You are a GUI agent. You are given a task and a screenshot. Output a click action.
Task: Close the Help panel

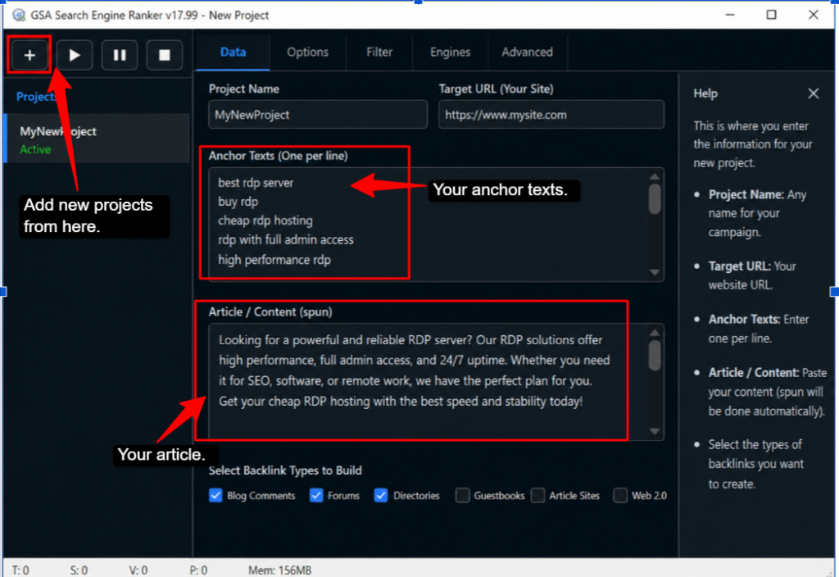click(814, 93)
